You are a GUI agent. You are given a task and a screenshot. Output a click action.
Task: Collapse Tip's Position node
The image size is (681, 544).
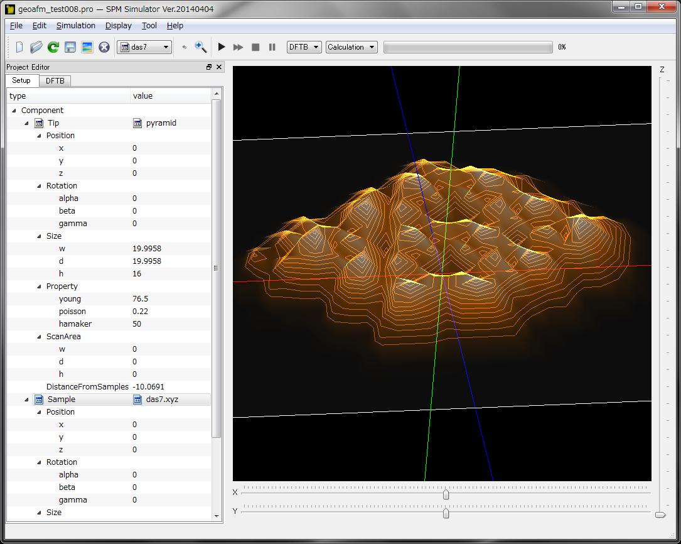[39, 136]
